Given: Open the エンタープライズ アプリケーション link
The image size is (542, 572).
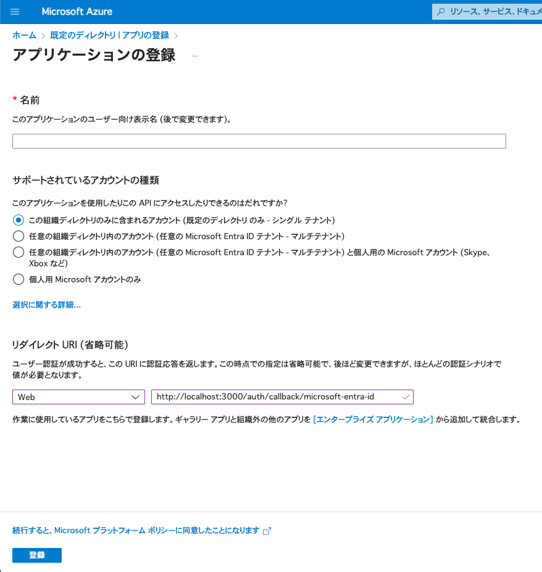Looking at the screenshot, I should (373, 420).
